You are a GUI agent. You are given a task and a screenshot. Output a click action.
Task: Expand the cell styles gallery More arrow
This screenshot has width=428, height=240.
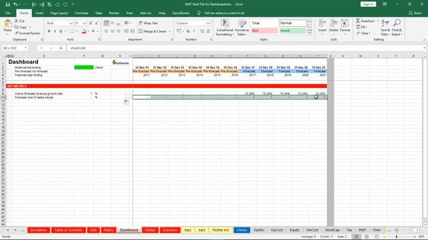(x=310, y=33)
